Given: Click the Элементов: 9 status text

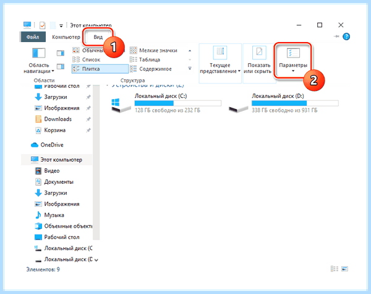Looking at the screenshot, I should tap(43, 269).
